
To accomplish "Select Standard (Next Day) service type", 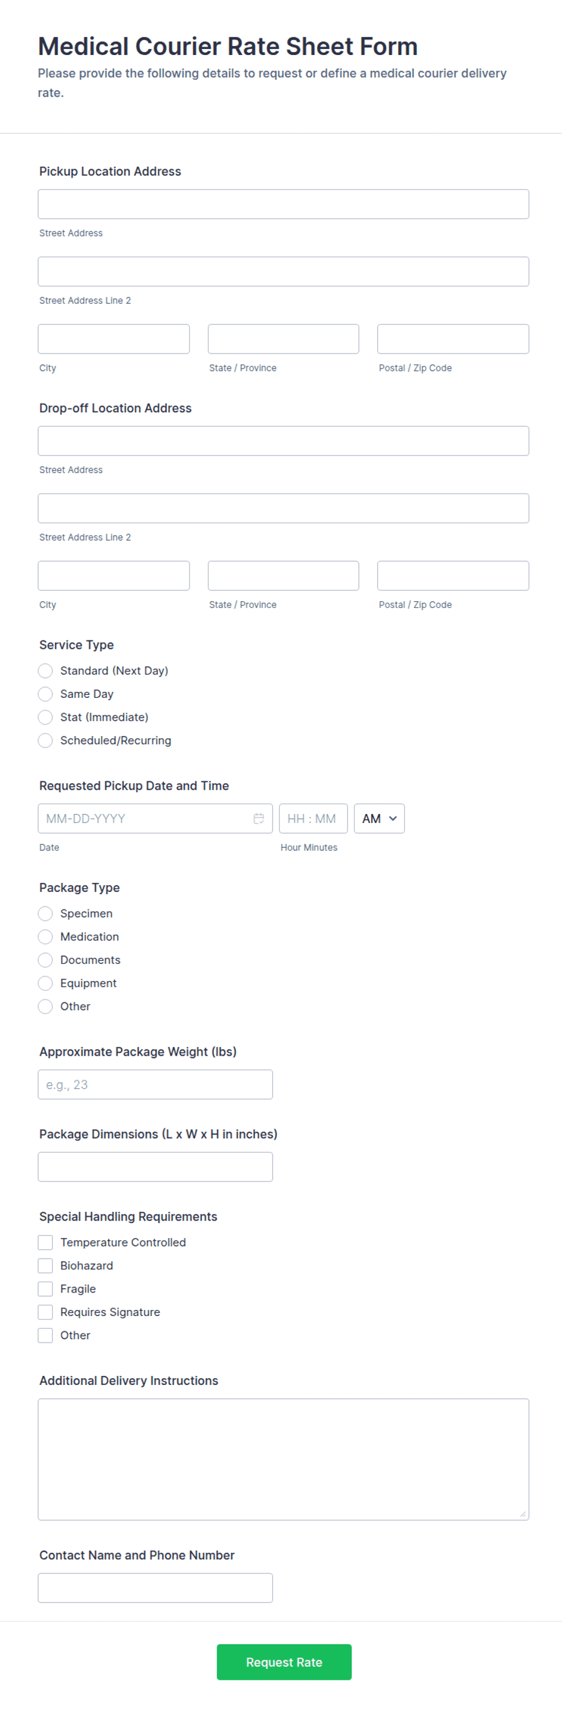I will coord(45,671).
